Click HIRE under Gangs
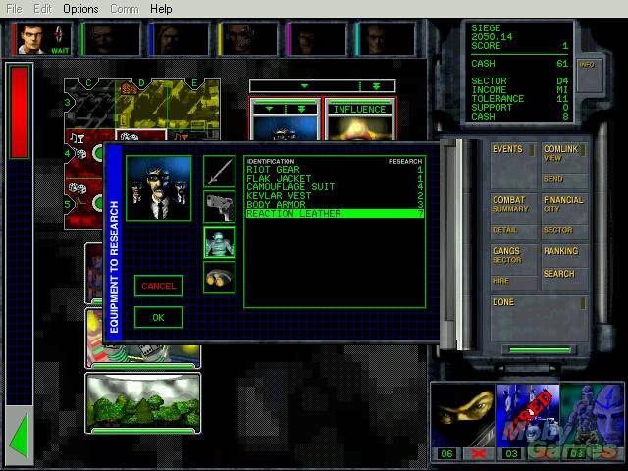This screenshot has width=628, height=471. pos(512,282)
